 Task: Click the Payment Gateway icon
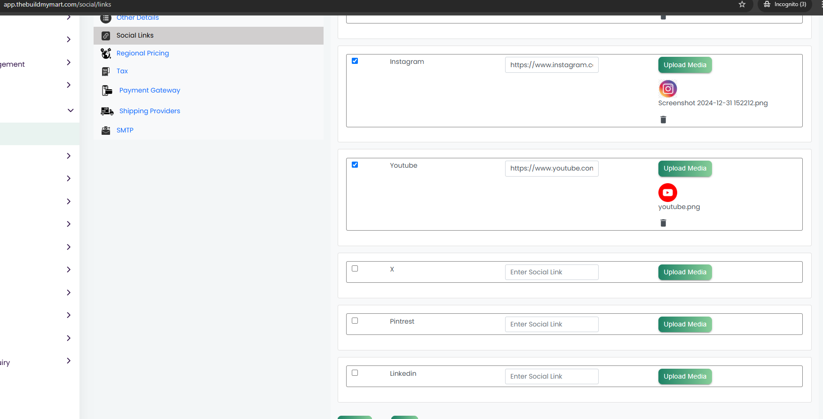[x=107, y=90]
